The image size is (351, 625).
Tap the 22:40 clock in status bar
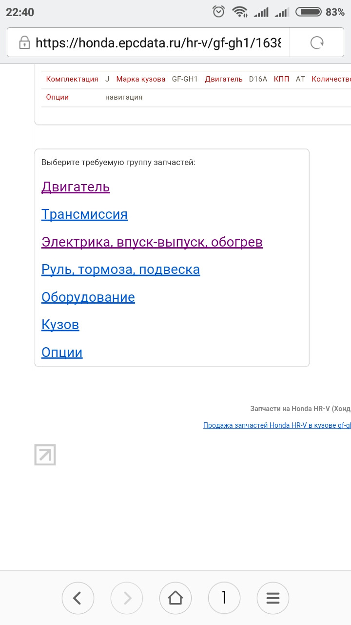[x=20, y=12]
